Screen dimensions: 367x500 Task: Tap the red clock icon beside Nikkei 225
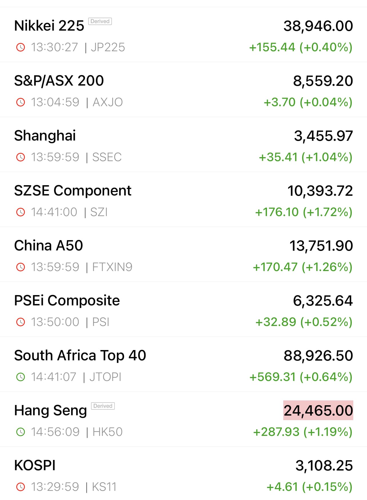21,47
